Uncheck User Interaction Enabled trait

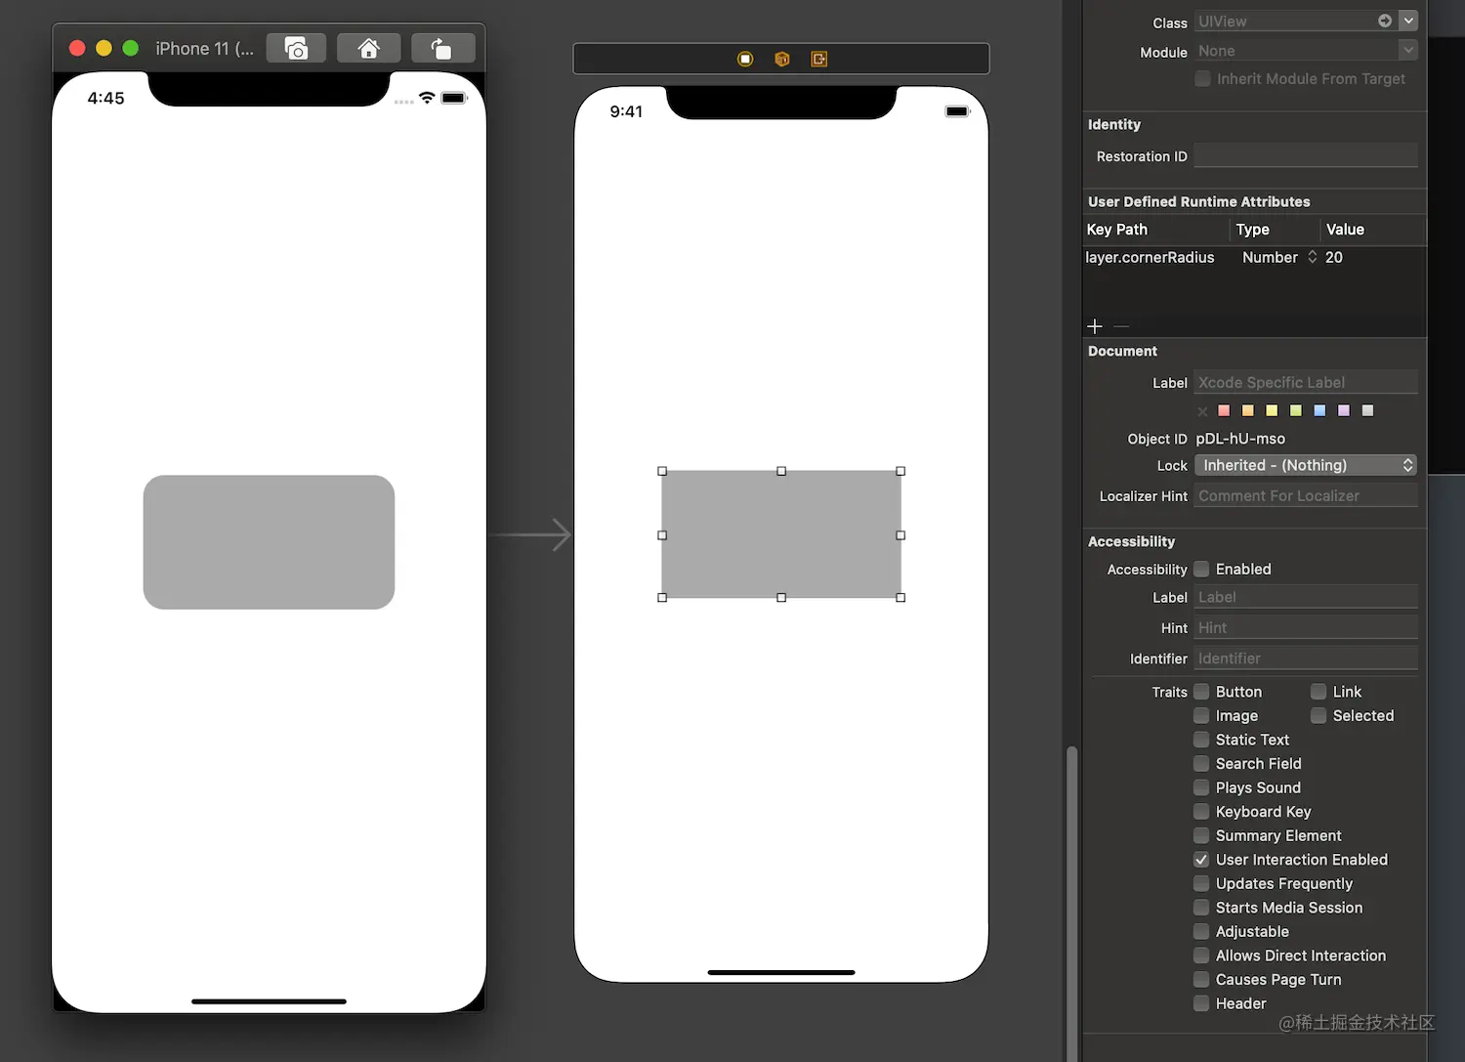coord(1201,860)
